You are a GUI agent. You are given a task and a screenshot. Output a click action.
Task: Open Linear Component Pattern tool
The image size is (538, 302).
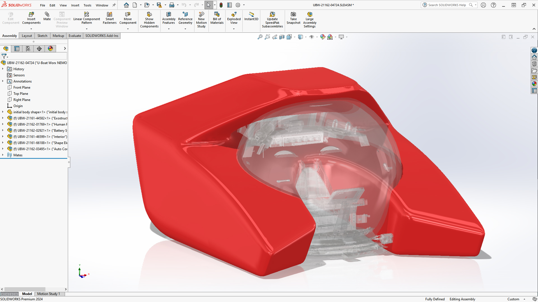click(x=87, y=18)
